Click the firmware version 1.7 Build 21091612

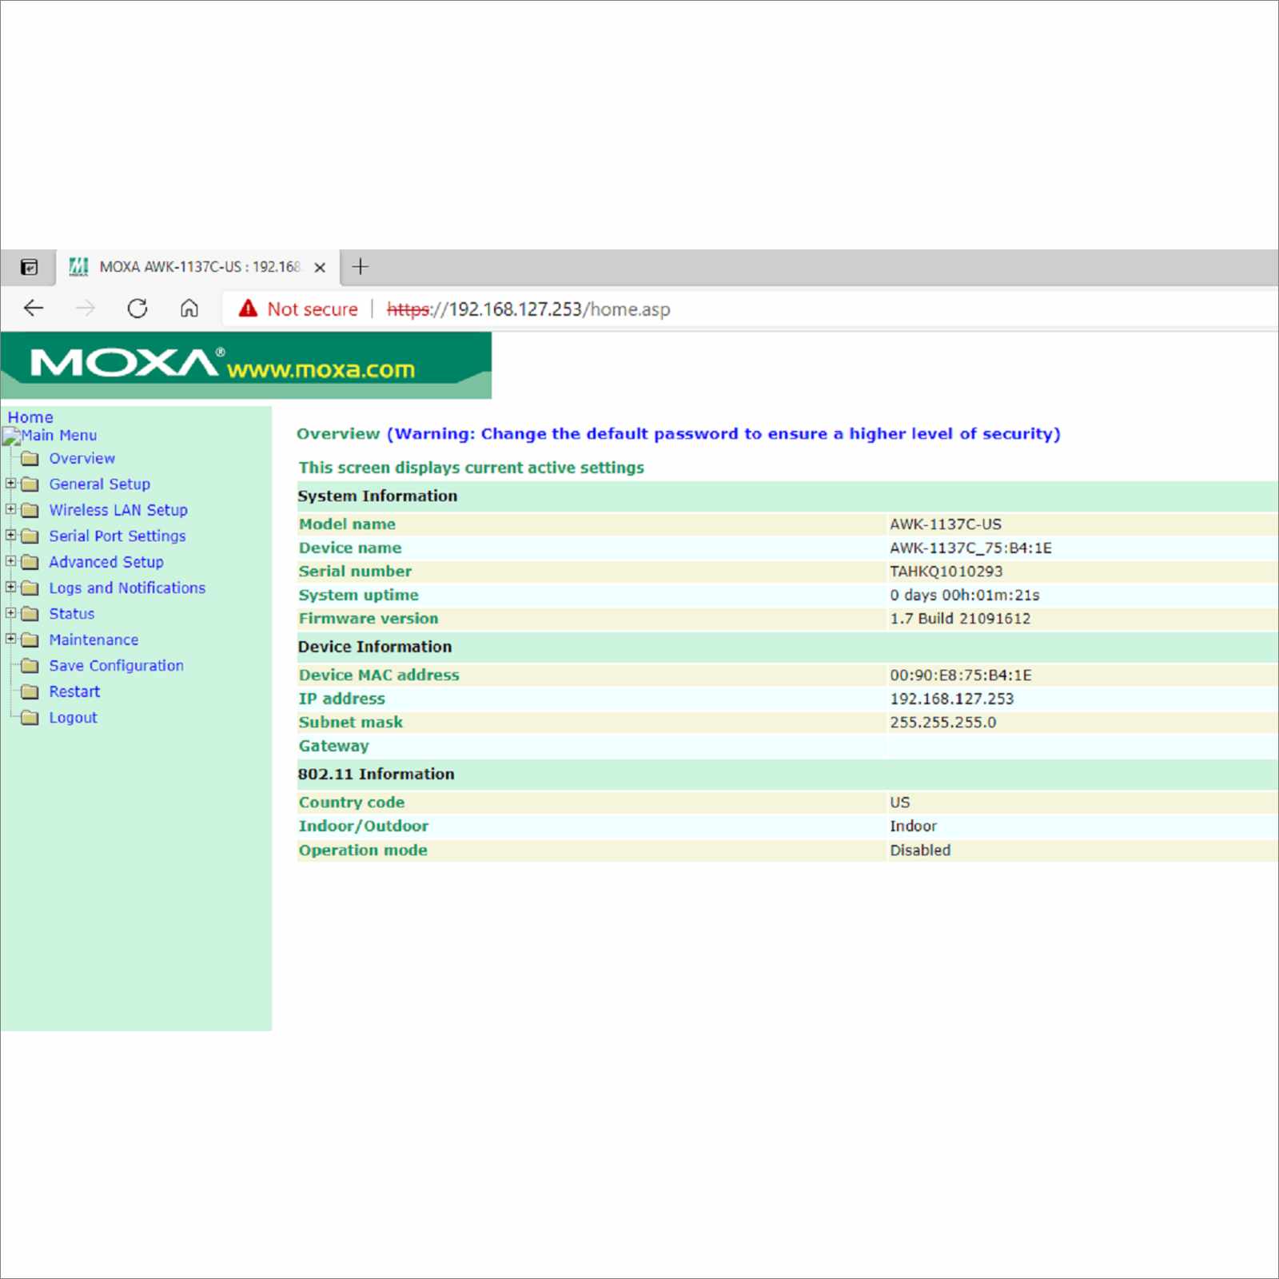[960, 618]
